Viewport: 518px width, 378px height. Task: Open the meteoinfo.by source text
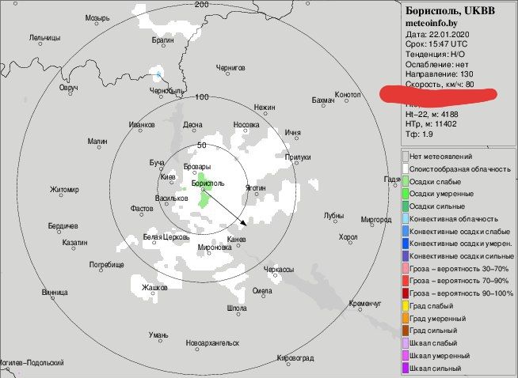pos(431,23)
